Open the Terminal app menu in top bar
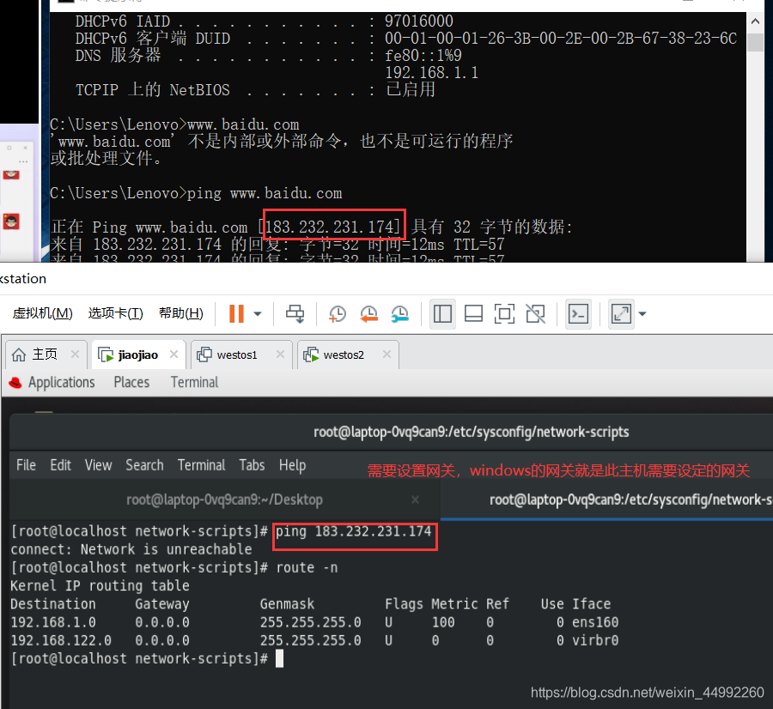The height and width of the screenshot is (709, 773). point(194,382)
